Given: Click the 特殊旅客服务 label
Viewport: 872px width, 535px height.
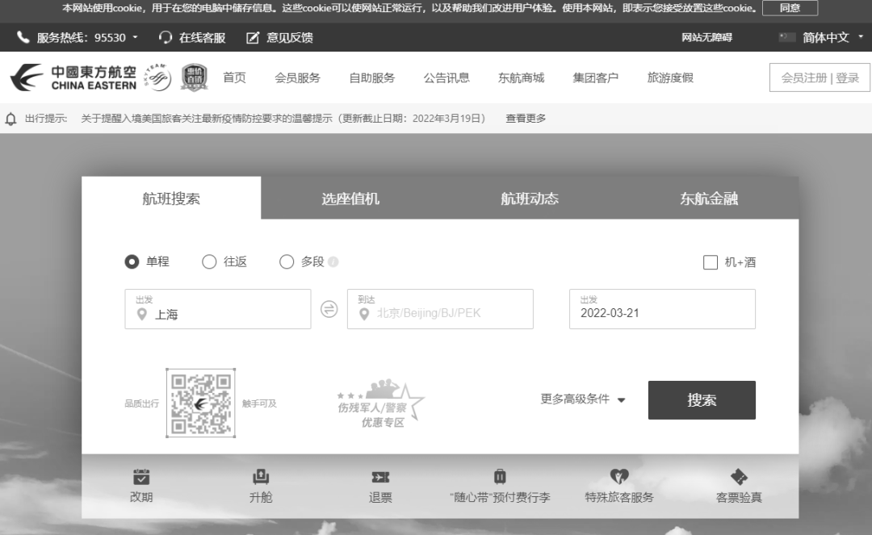Looking at the screenshot, I should pos(619,497).
